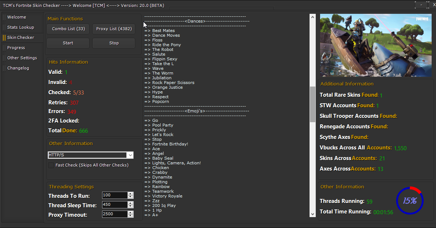
Task: Decrease Proxy Timeout with down arrow
Action: (x=130, y=216)
